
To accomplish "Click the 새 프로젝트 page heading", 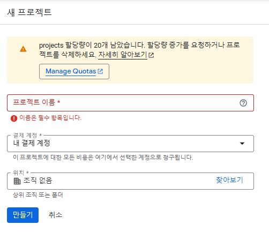I will [x=29, y=12].
